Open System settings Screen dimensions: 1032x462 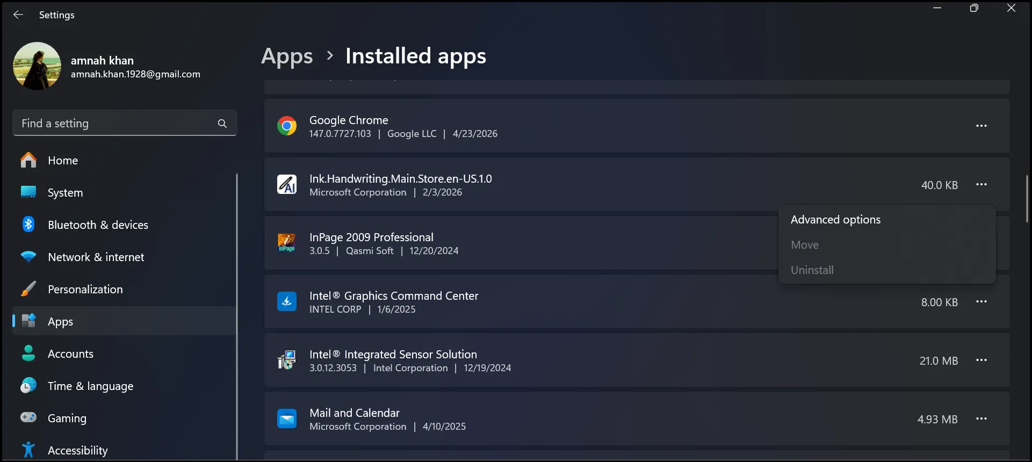(124, 192)
